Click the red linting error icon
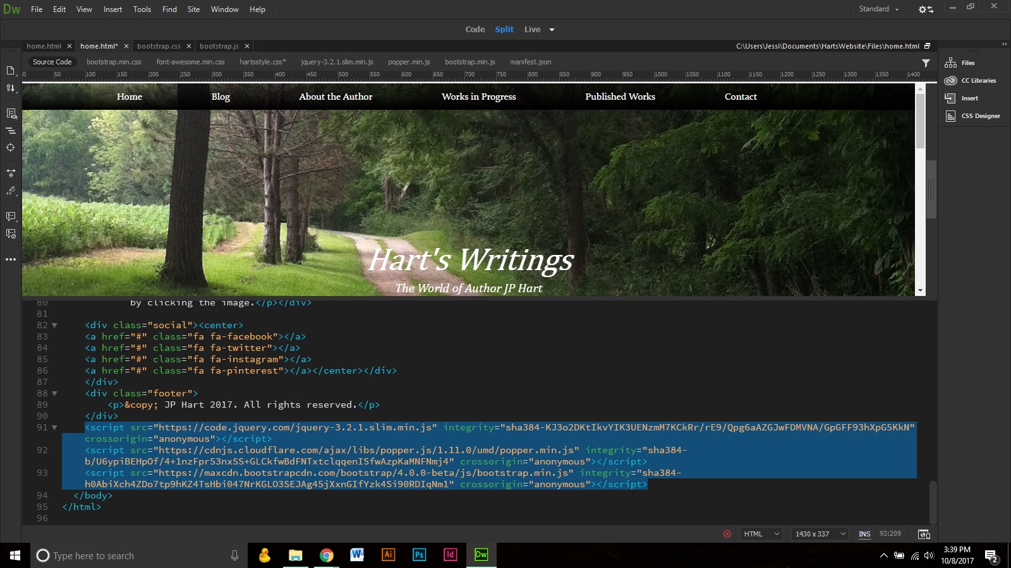The width and height of the screenshot is (1011, 568). tap(727, 534)
